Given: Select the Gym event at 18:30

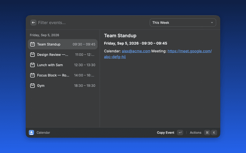Looking at the screenshot, I should coord(63,86).
